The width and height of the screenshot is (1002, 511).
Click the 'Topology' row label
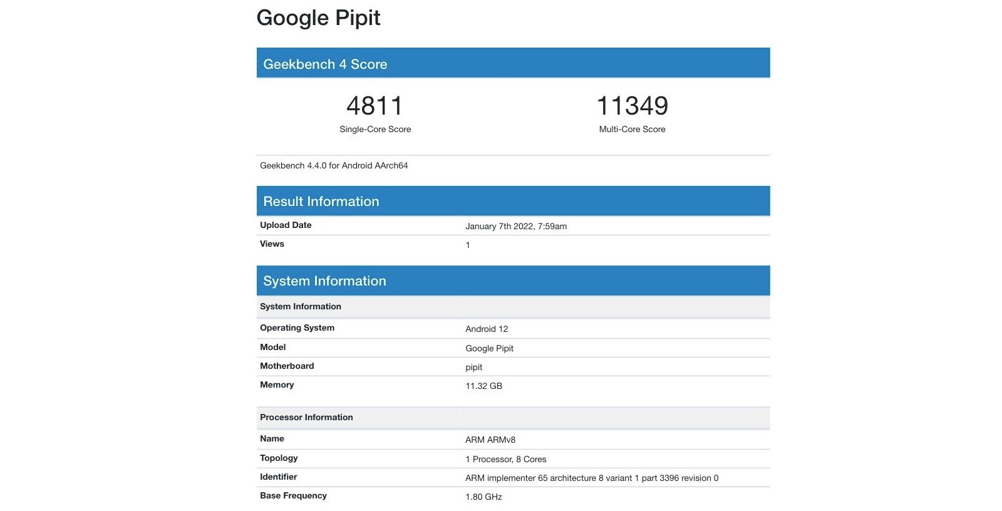(x=279, y=458)
